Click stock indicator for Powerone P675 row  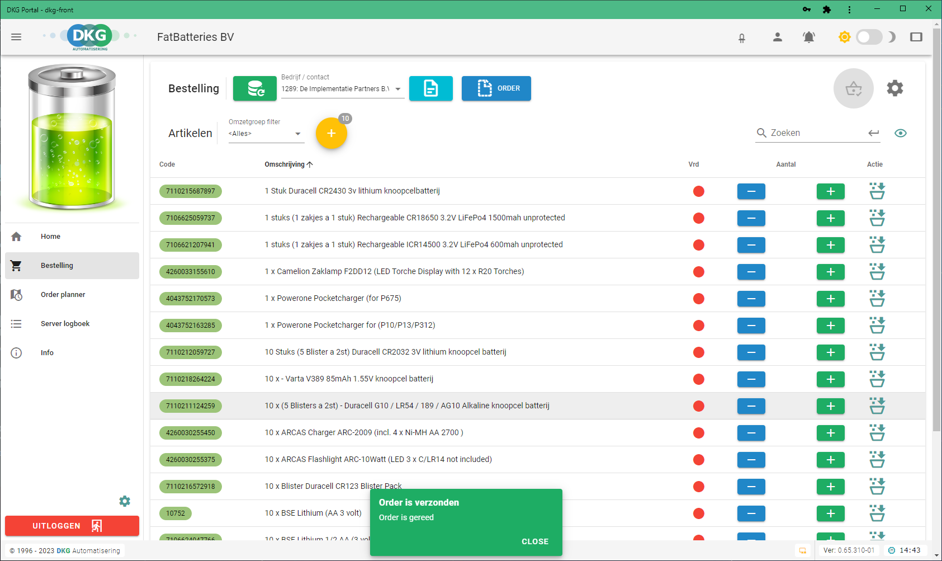[699, 299]
